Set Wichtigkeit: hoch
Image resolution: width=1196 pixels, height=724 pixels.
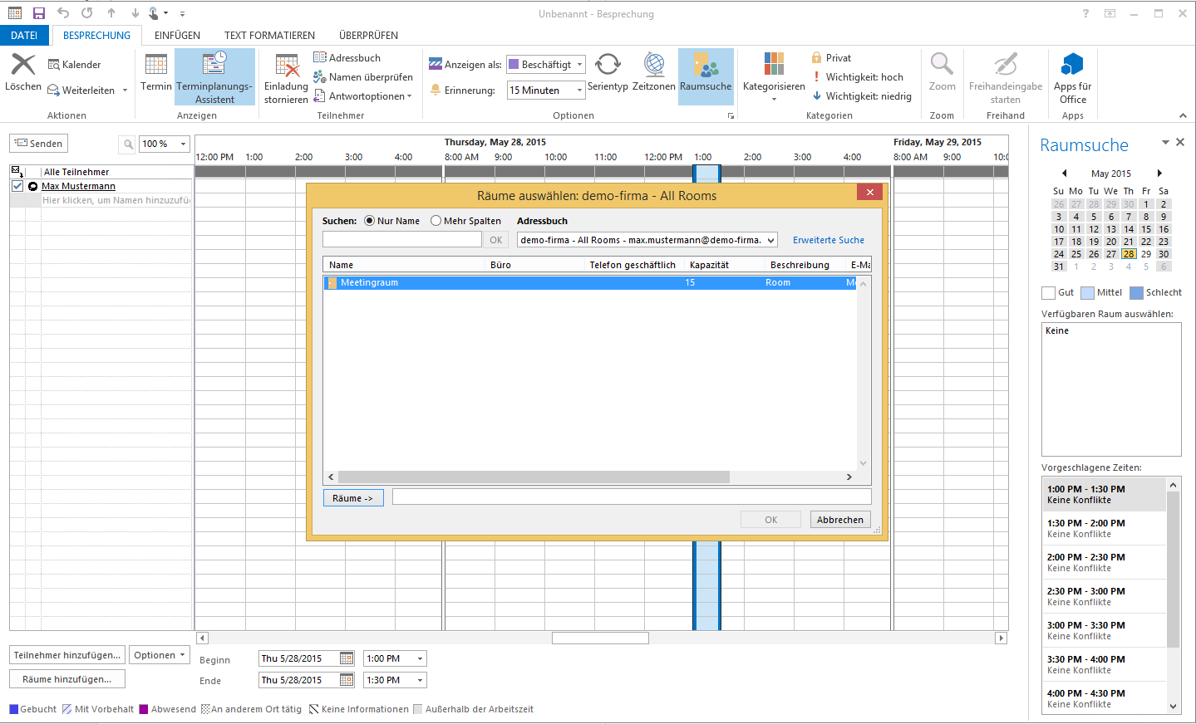857,77
